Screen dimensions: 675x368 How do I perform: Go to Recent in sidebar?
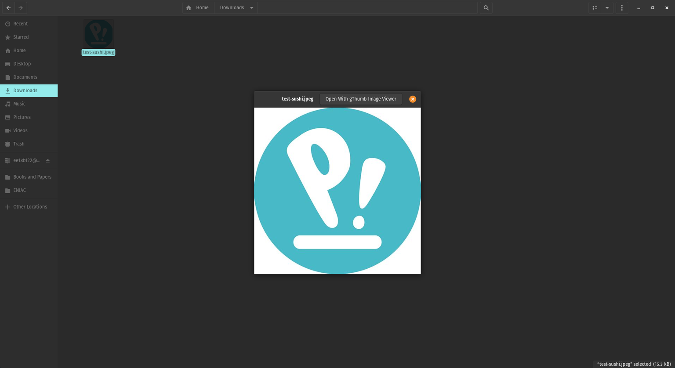(20, 24)
